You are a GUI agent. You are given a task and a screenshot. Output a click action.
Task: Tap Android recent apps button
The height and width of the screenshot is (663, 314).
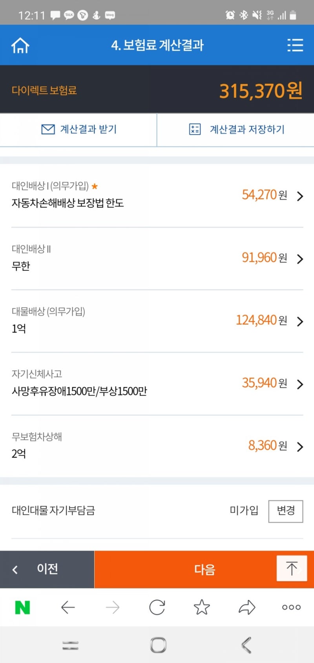coord(71,645)
